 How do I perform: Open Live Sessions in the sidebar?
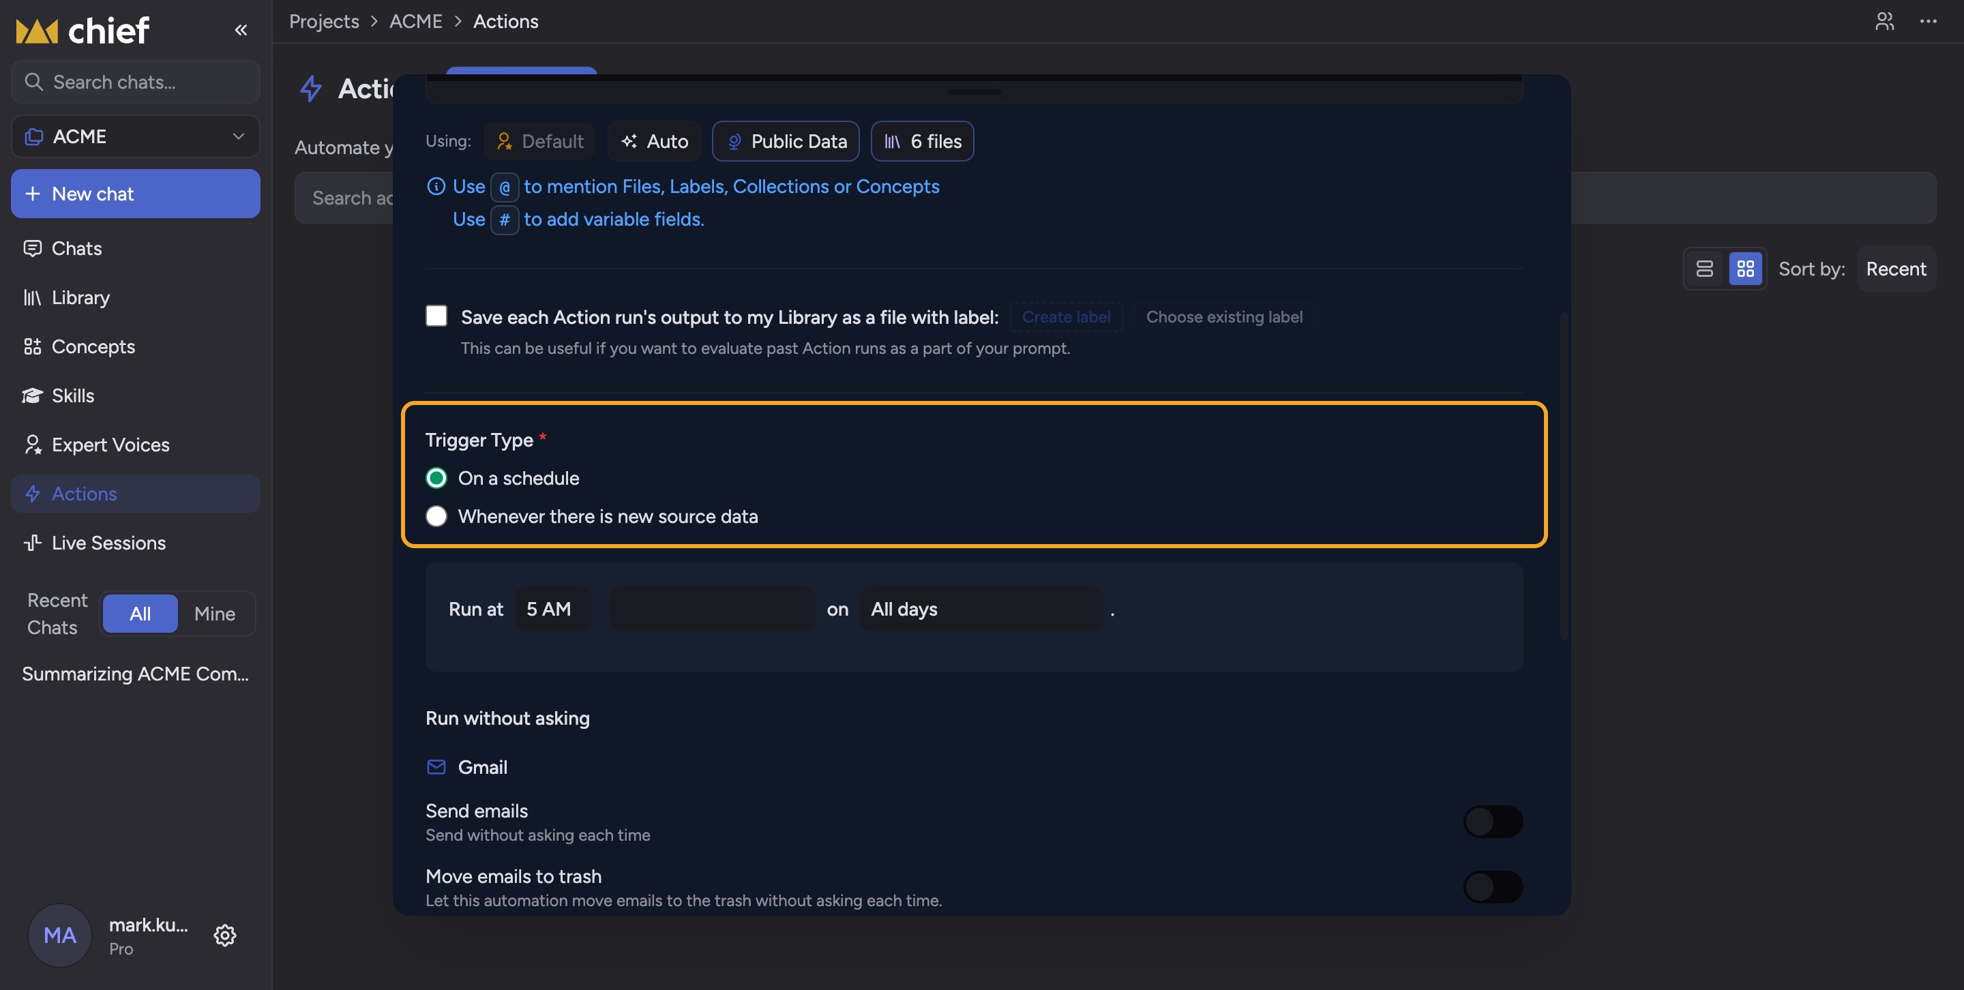136,543
